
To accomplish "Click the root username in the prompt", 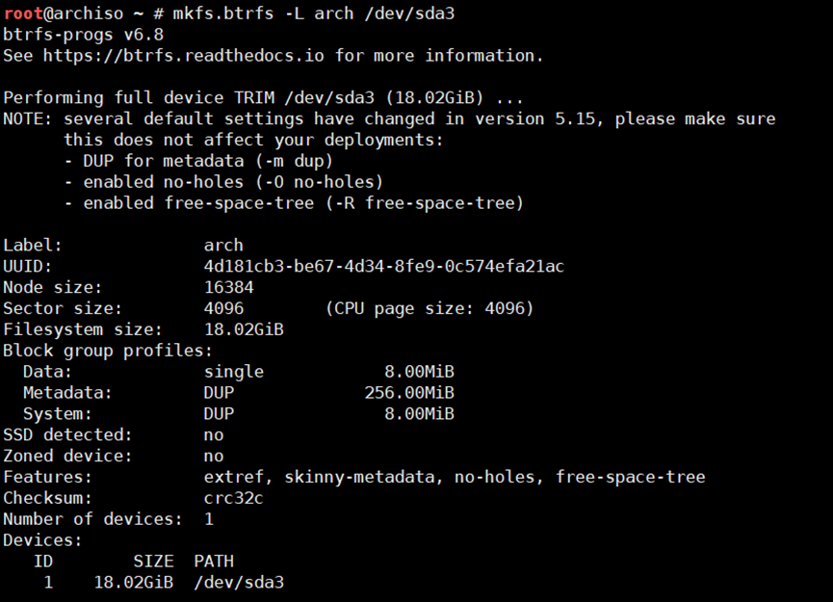I will 22,13.
